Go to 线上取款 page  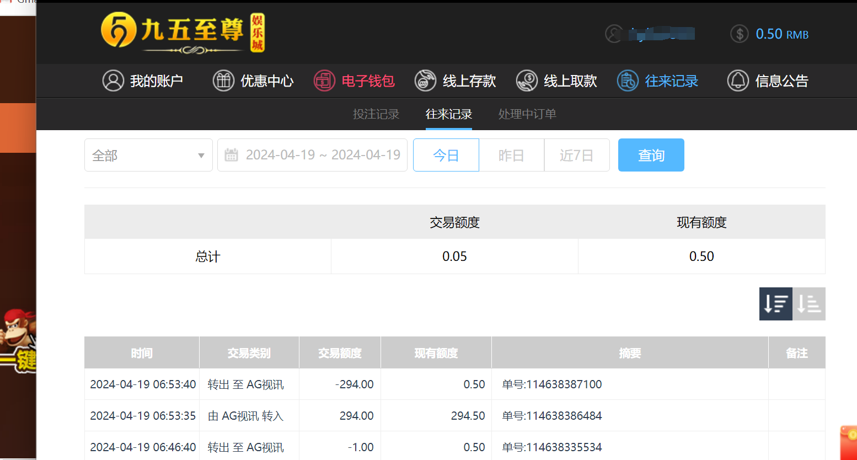pos(556,81)
